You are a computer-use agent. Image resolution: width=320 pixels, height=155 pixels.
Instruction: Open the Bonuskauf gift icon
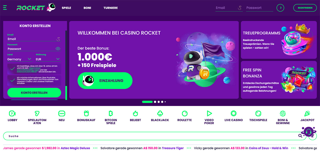point(86,113)
